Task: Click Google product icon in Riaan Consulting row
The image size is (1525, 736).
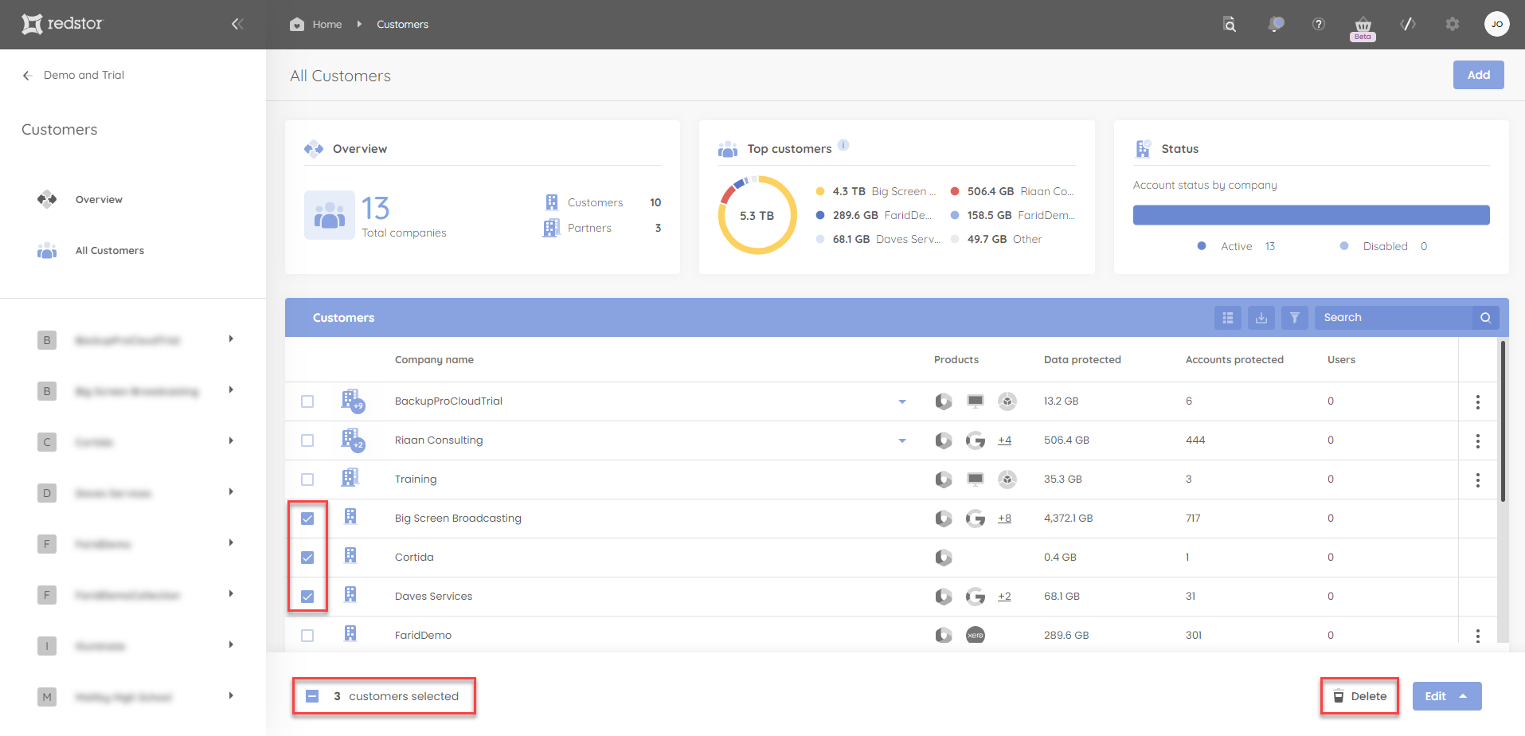Action: pyautogui.click(x=976, y=440)
